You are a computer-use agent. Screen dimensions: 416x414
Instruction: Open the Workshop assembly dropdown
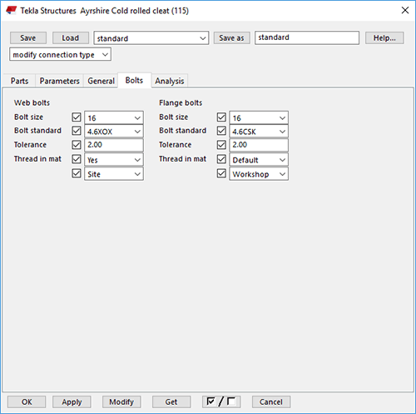(x=259, y=174)
